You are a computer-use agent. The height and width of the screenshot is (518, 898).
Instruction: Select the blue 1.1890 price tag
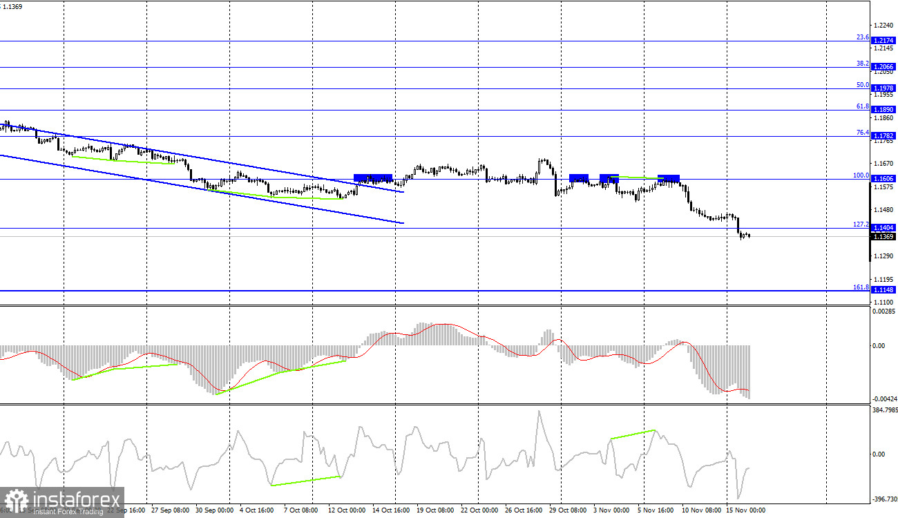[x=884, y=110]
